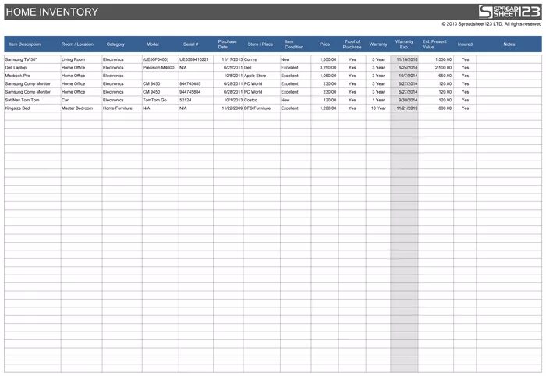Screen dimensions: 546x376
Task: Select the 5 Year warranty cell
Action: pyautogui.click(x=378, y=59)
